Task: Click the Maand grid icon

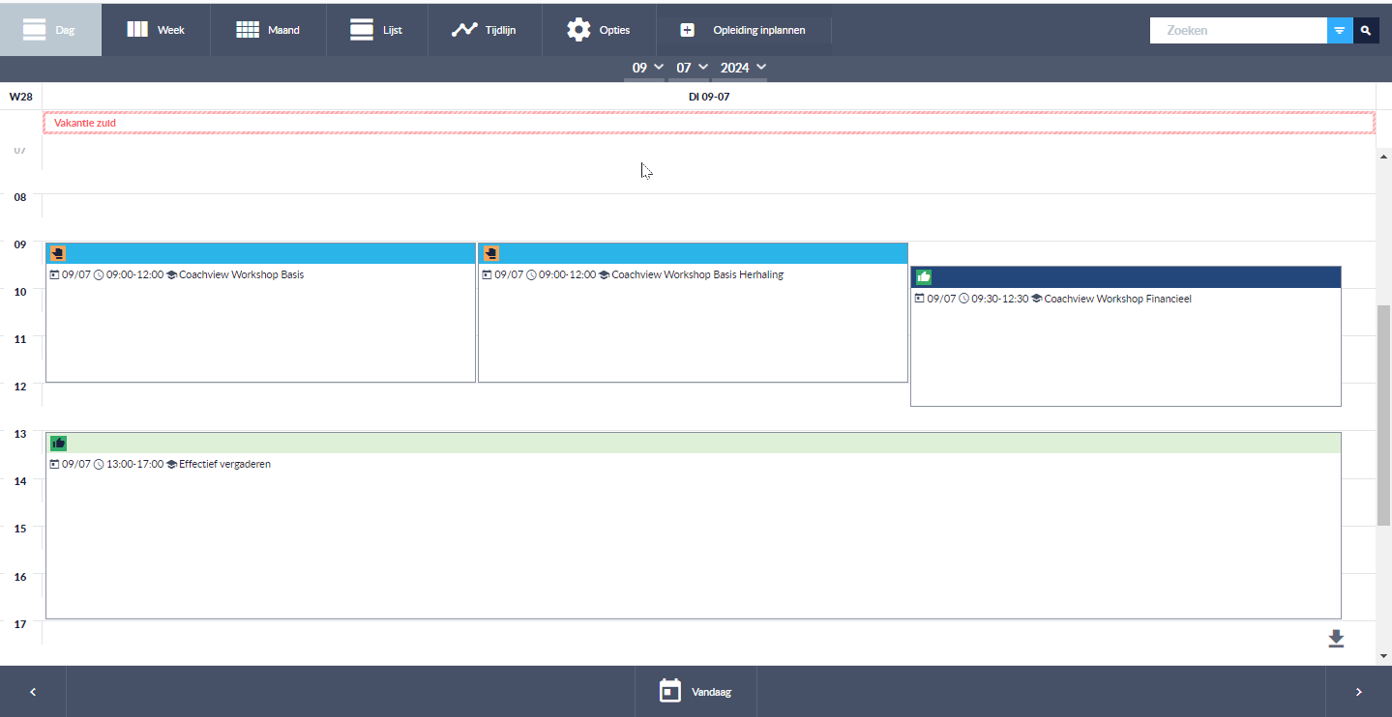Action: pyautogui.click(x=248, y=30)
